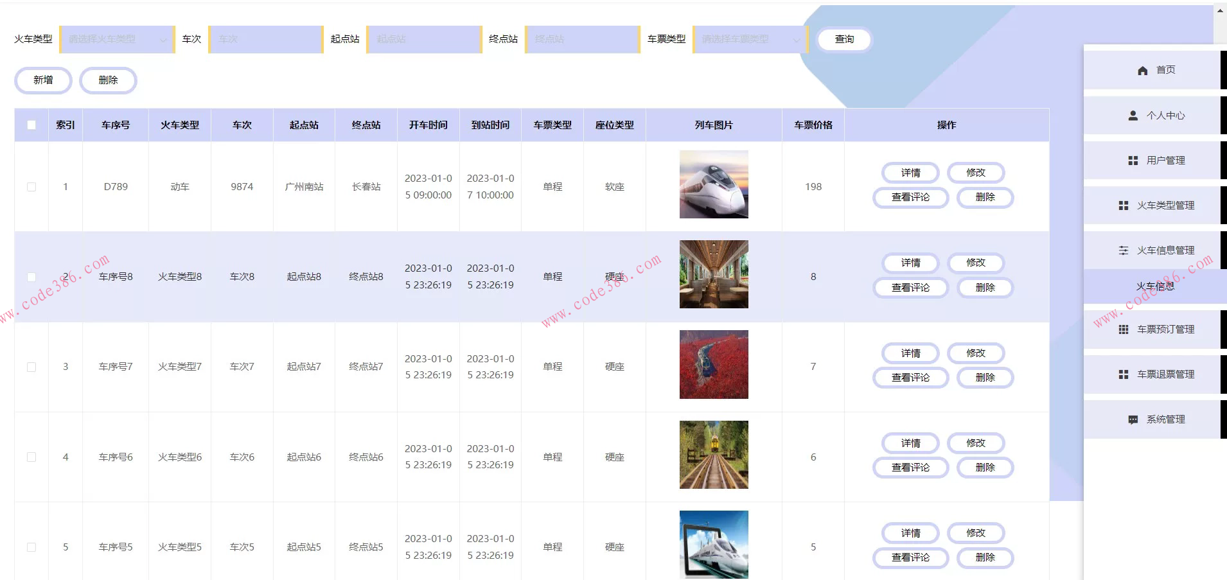Click the 火车类型管理 sidebar icon

[1123, 205]
